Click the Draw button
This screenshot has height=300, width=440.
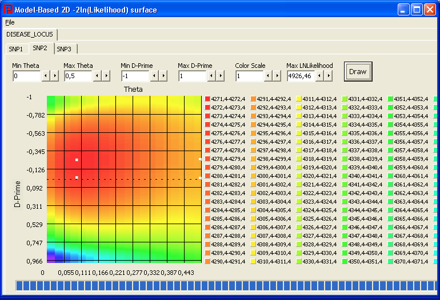coord(358,72)
